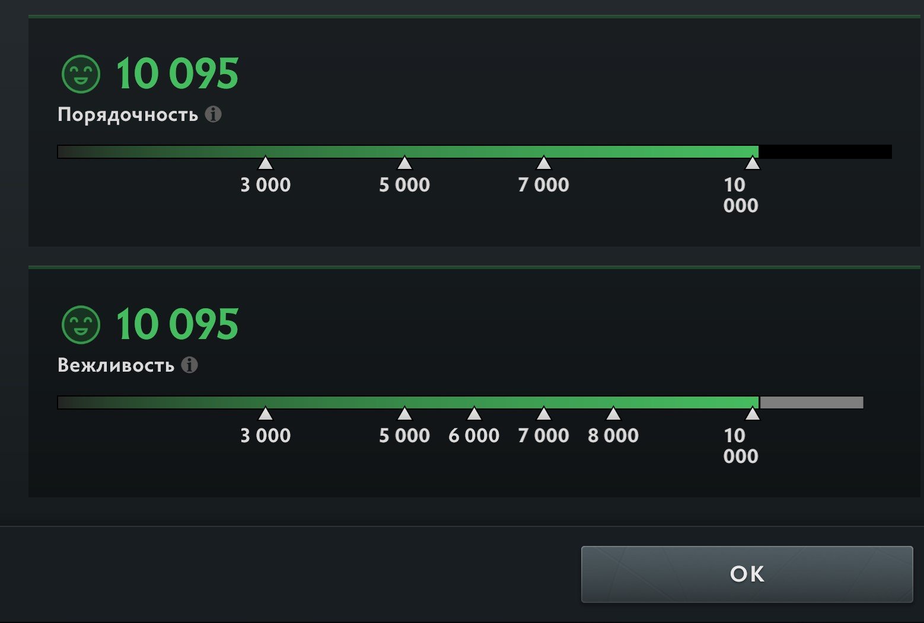Screen dimensions: 924x623
Task: Click the 8 000 marker triangle on Вежливость bar
Action: click(x=613, y=413)
